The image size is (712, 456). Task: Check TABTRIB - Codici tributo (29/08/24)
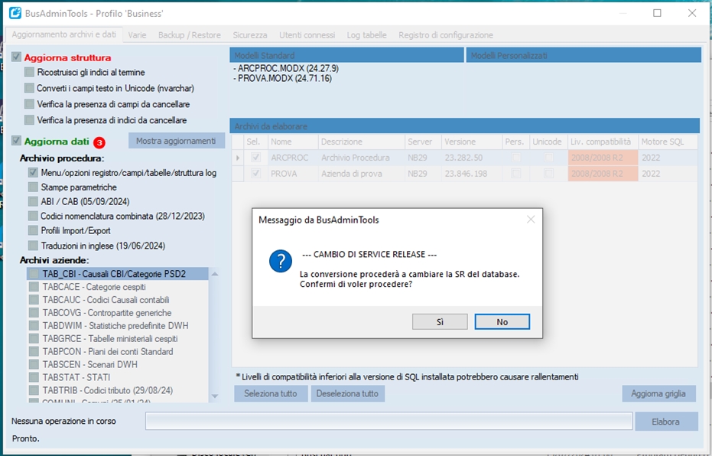click(x=34, y=389)
